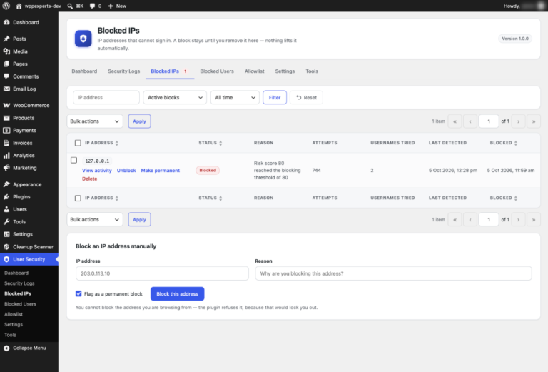Switch to the Dashboard tab
548x372 pixels.
(84, 71)
